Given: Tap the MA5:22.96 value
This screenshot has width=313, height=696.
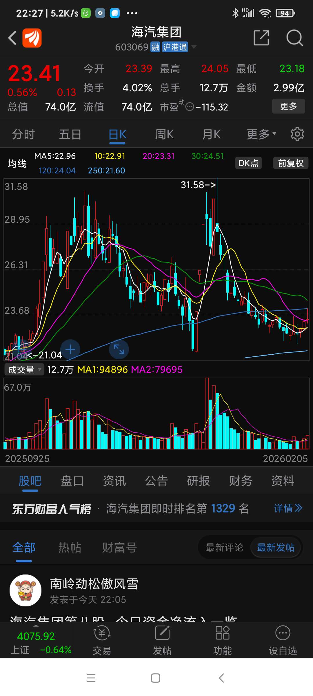Looking at the screenshot, I should pos(55,156).
